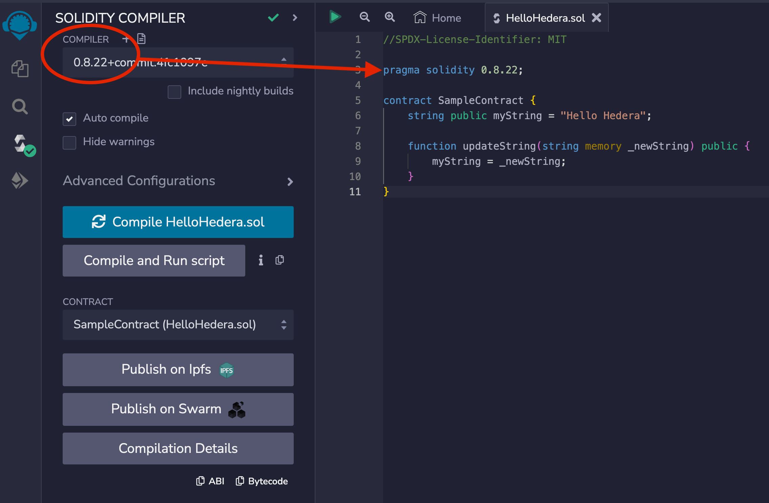The width and height of the screenshot is (769, 503).
Task: Open the compiler version dropdown
Action: [178, 62]
